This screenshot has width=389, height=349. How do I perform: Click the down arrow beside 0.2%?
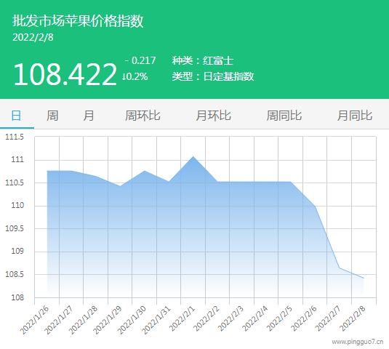coord(124,76)
